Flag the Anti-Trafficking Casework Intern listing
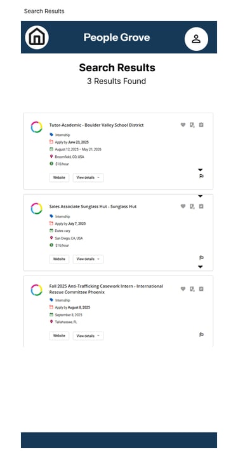This screenshot has height=469, width=238. tap(201, 335)
